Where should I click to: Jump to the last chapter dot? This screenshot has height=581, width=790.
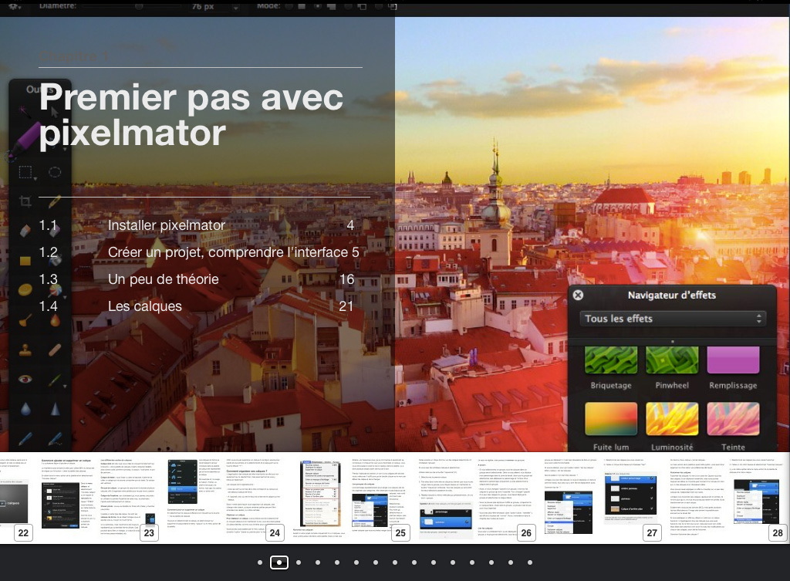pyautogui.click(x=530, y=562)
